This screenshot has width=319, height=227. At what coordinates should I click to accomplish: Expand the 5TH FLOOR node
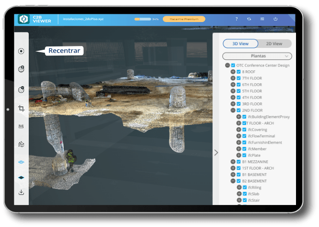click(x=233, y=91)
